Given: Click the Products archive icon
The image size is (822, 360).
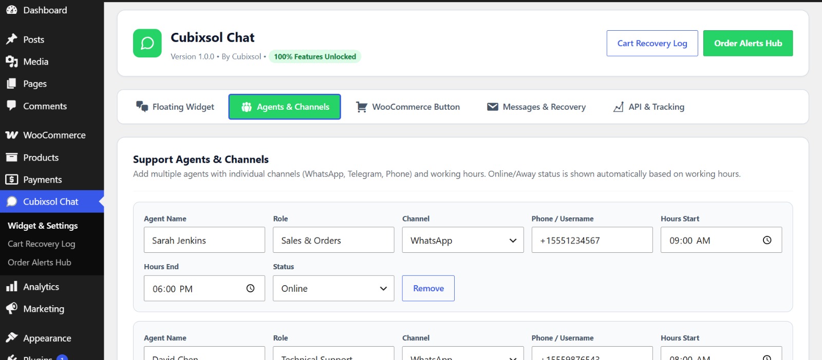Looking at the screenshot, I should (x=11, y=157).
